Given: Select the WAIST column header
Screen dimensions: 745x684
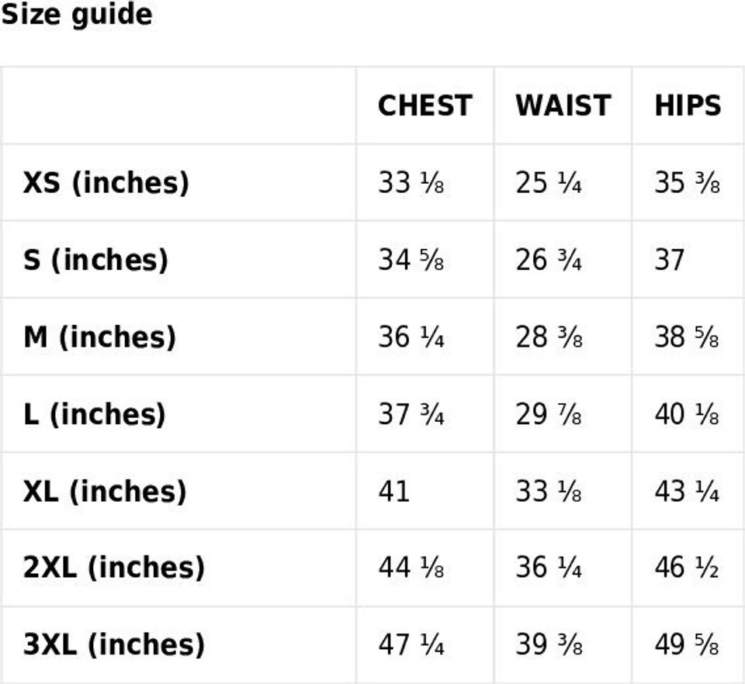Looking at the screenshot, I should coord(563,105).
